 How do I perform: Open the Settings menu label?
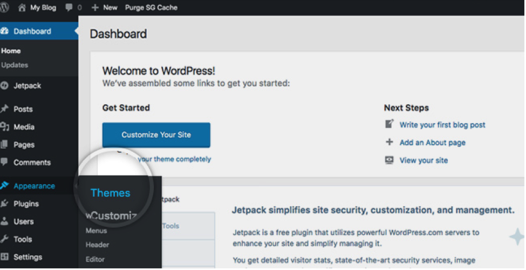point(28,257)
